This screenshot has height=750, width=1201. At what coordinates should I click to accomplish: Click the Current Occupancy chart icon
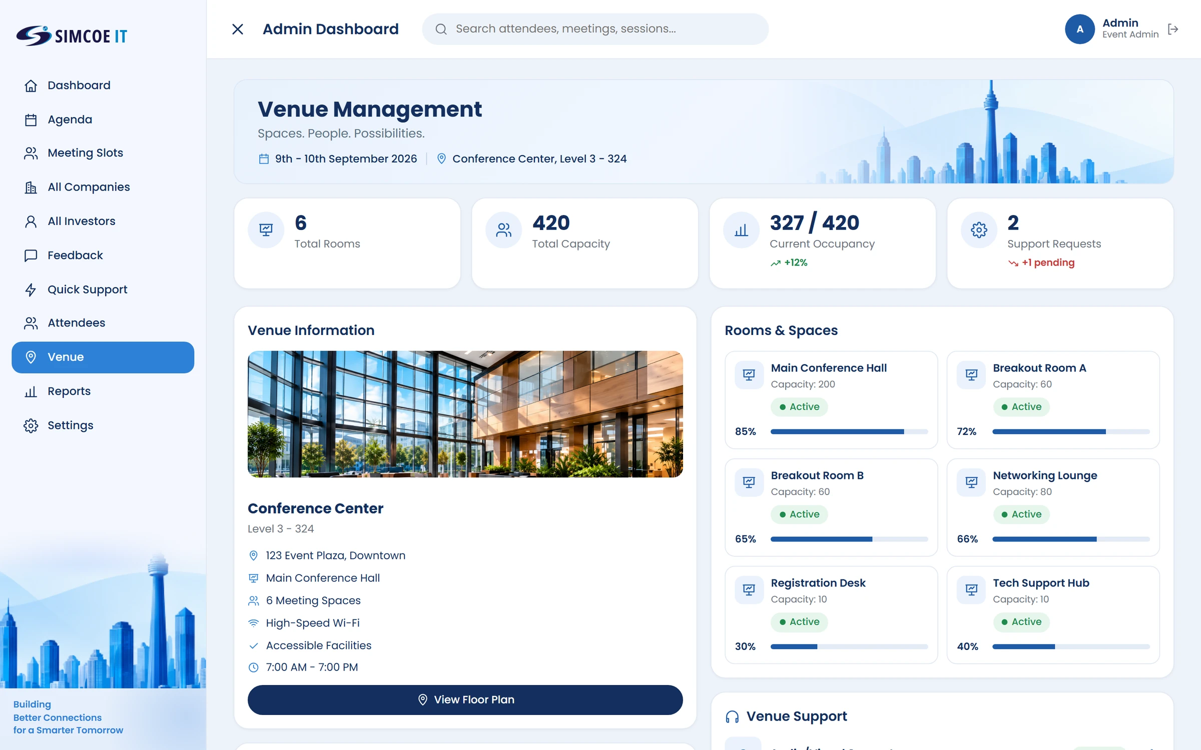741,230
